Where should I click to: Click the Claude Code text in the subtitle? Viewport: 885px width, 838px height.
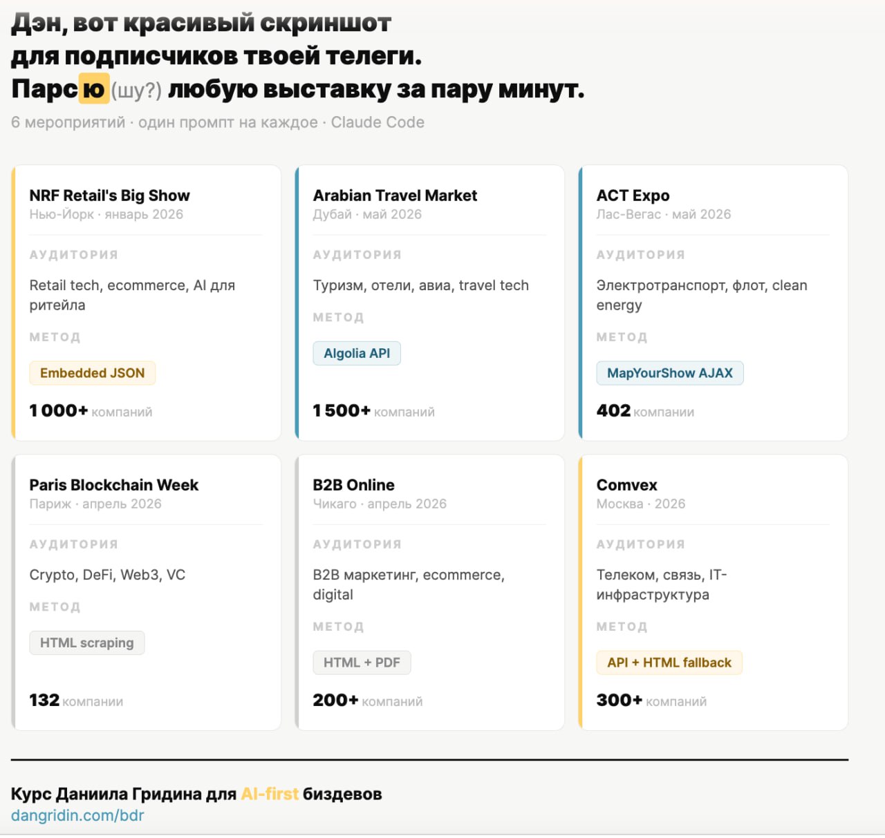378,122
